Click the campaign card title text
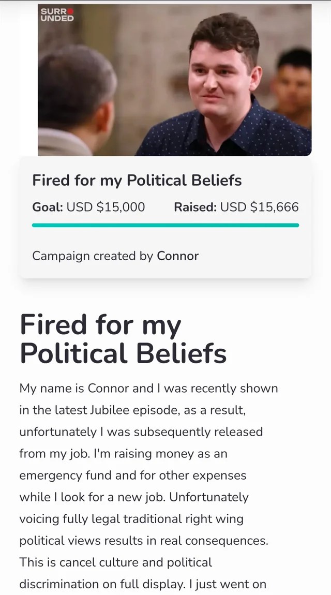Screen dimensions: 331x595 click(137, 180)
